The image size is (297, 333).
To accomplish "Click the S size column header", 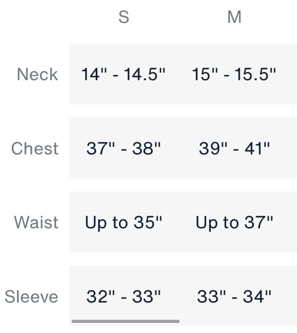I will click(x=124, y=17).
